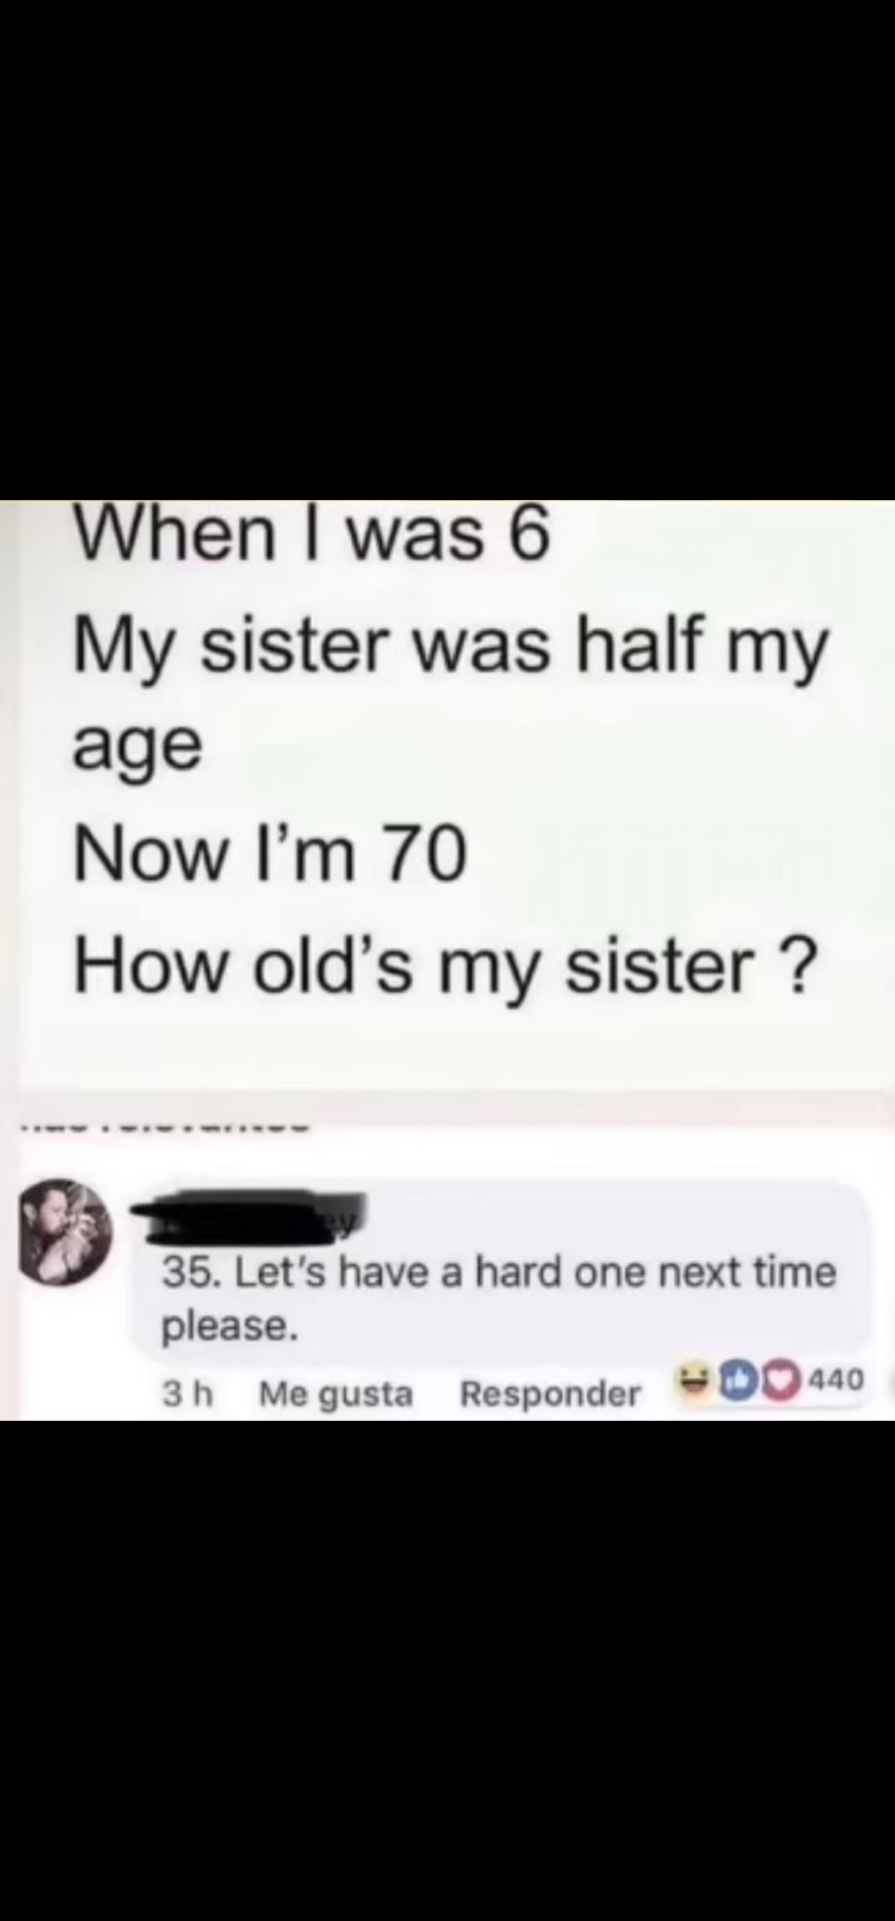Open the 3 h comment timestamp
The image size is (895, 1921).
[x=188, y=1393]
